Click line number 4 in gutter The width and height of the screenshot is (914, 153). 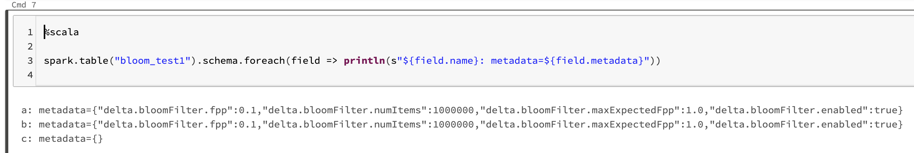click(x=30, y=75)
